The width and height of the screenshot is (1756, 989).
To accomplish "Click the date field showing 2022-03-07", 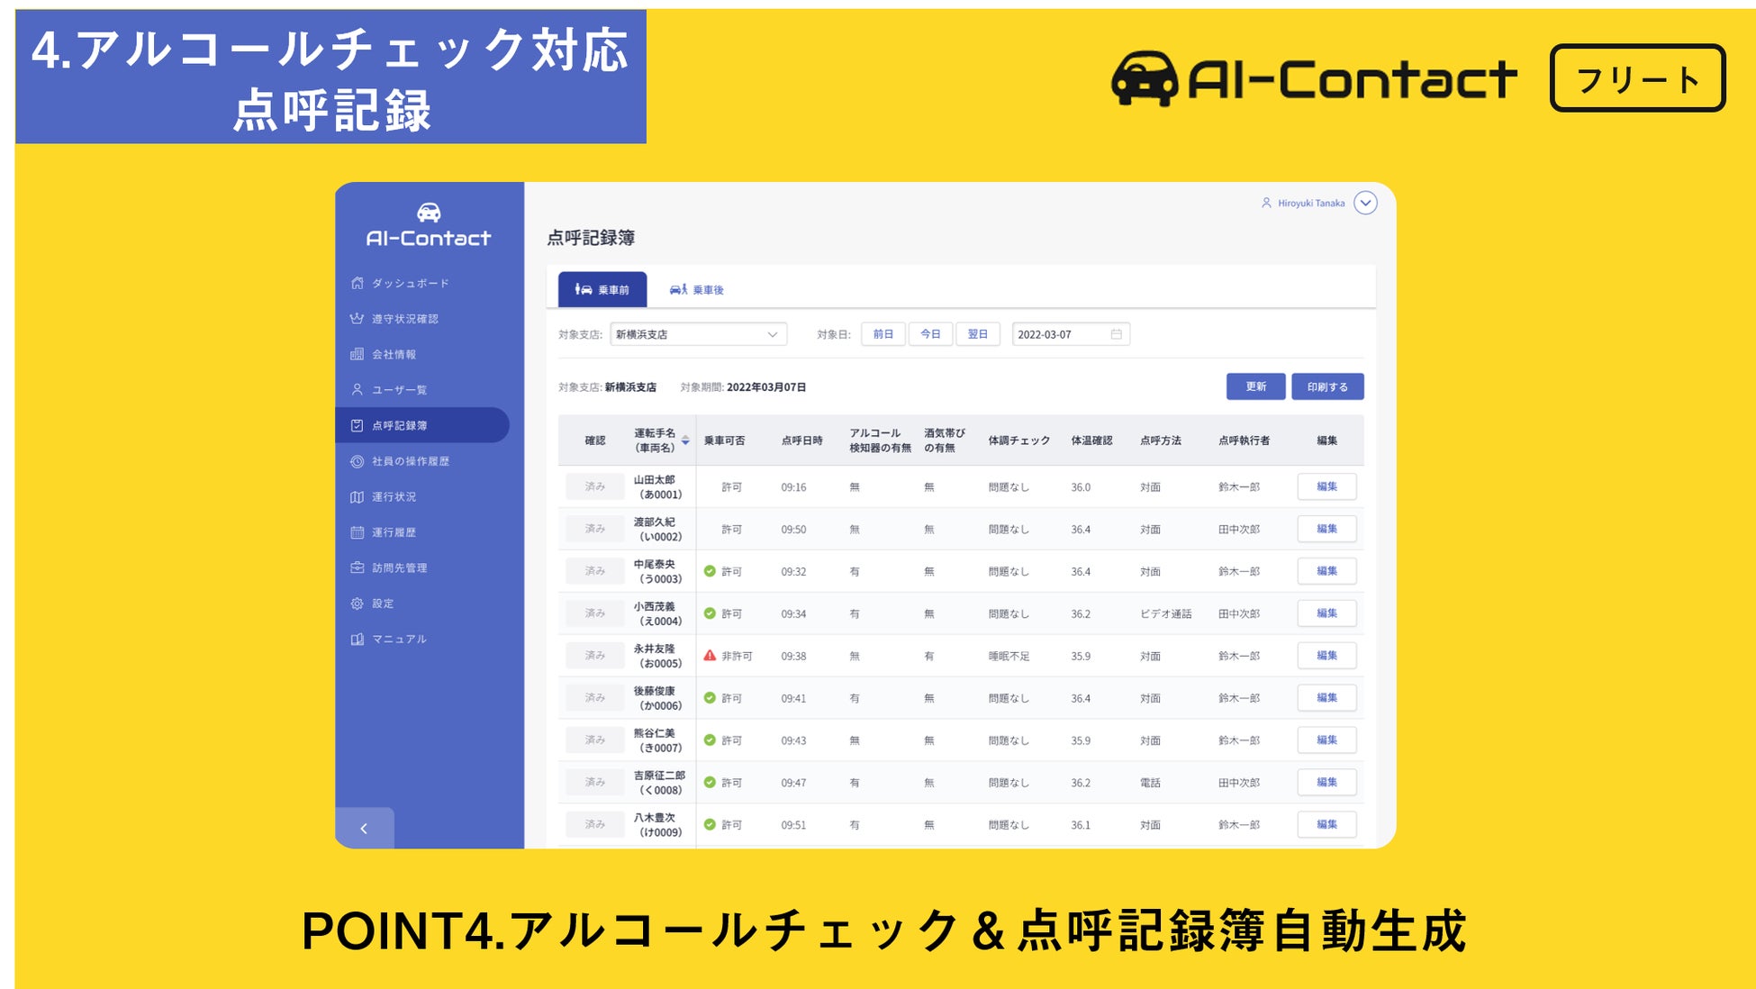I will [1069, 334].
